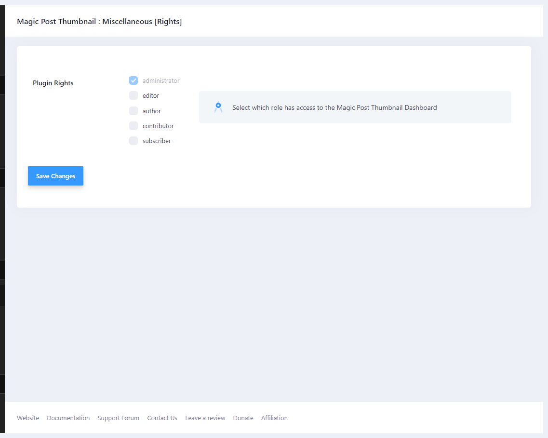This screenshot has width=548, height=438.
Task: Open the Donate link
Action: (x=243, y=418)
